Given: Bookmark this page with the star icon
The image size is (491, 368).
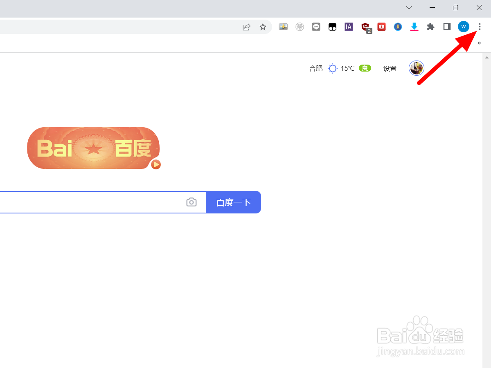Looking at the screenshot, I should coord(263,27).
